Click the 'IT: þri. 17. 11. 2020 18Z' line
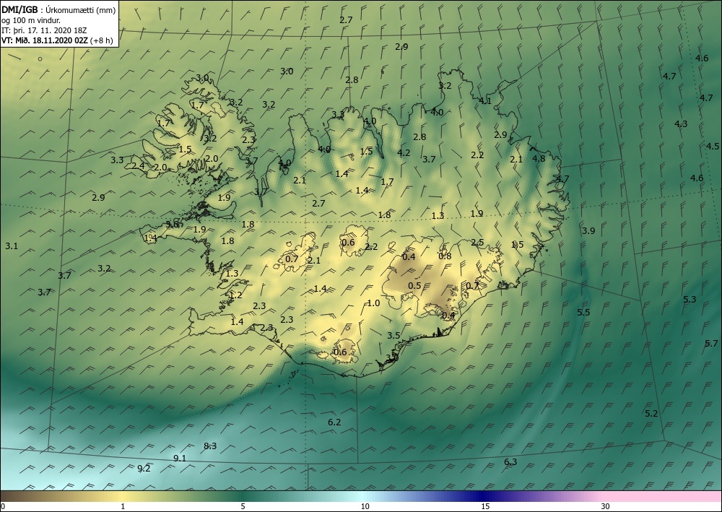722x512 pixels. (44, 30)
